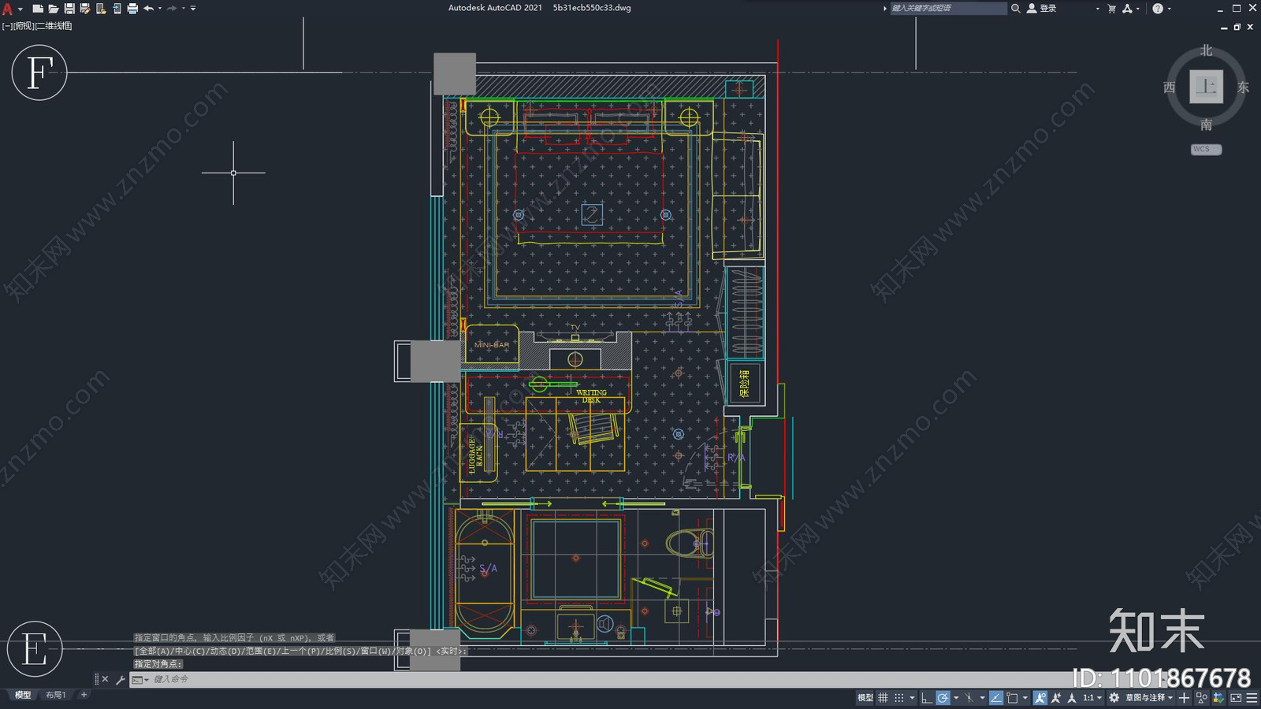Screen dimensions: 1261x709
Task: Click the Autodesk connect triangle icon
Action: point(1127,8)
